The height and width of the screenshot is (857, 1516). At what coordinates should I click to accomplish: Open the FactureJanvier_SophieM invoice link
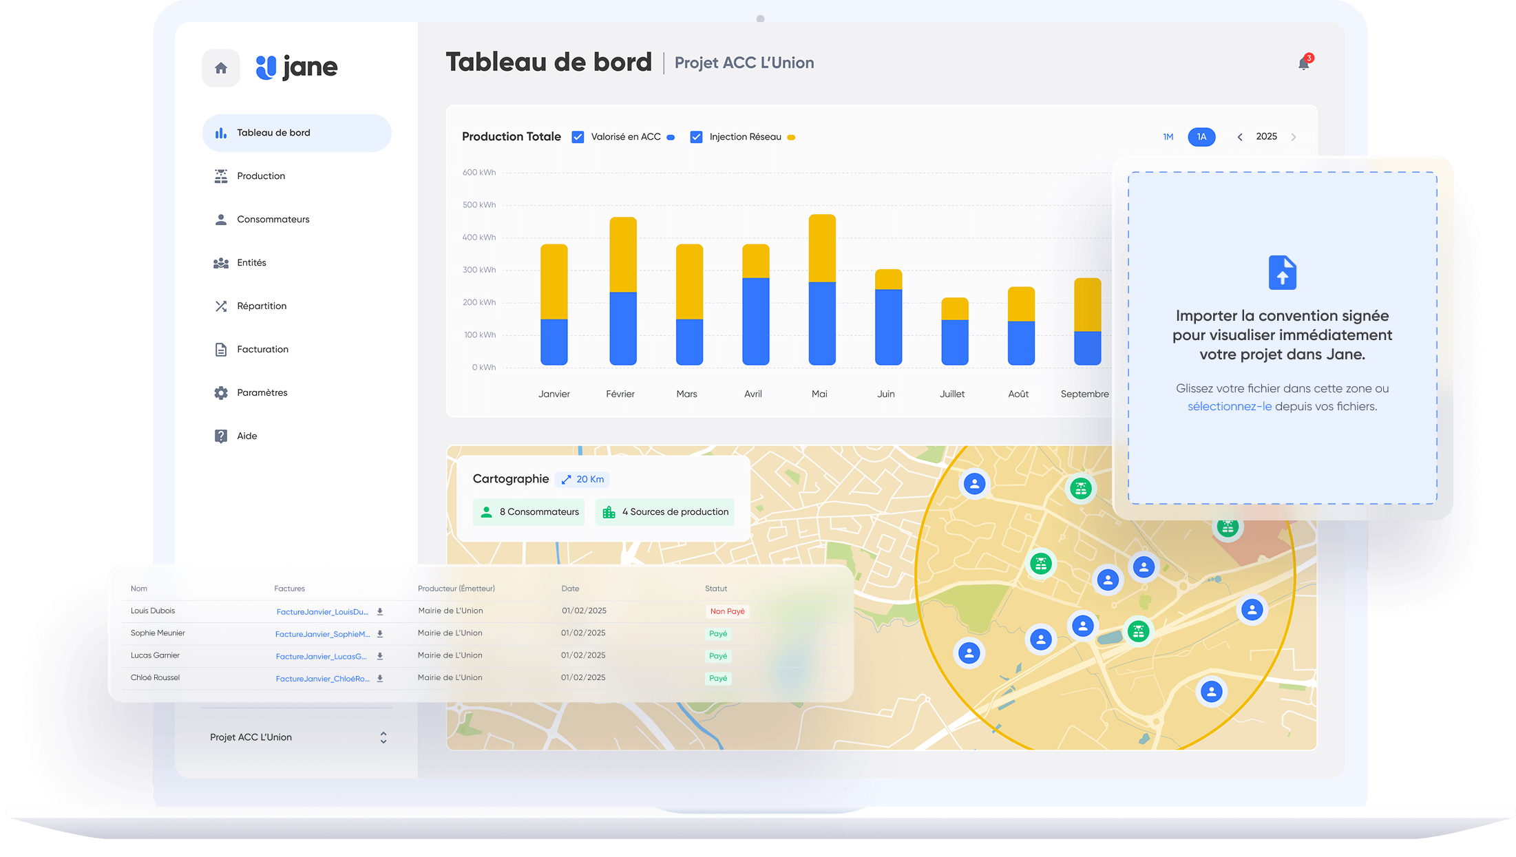(x=322, y=634)
